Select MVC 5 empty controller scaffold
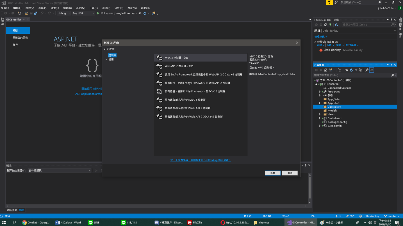The width and height of the screenshot is (403, 226). click(x=201, y=58)
